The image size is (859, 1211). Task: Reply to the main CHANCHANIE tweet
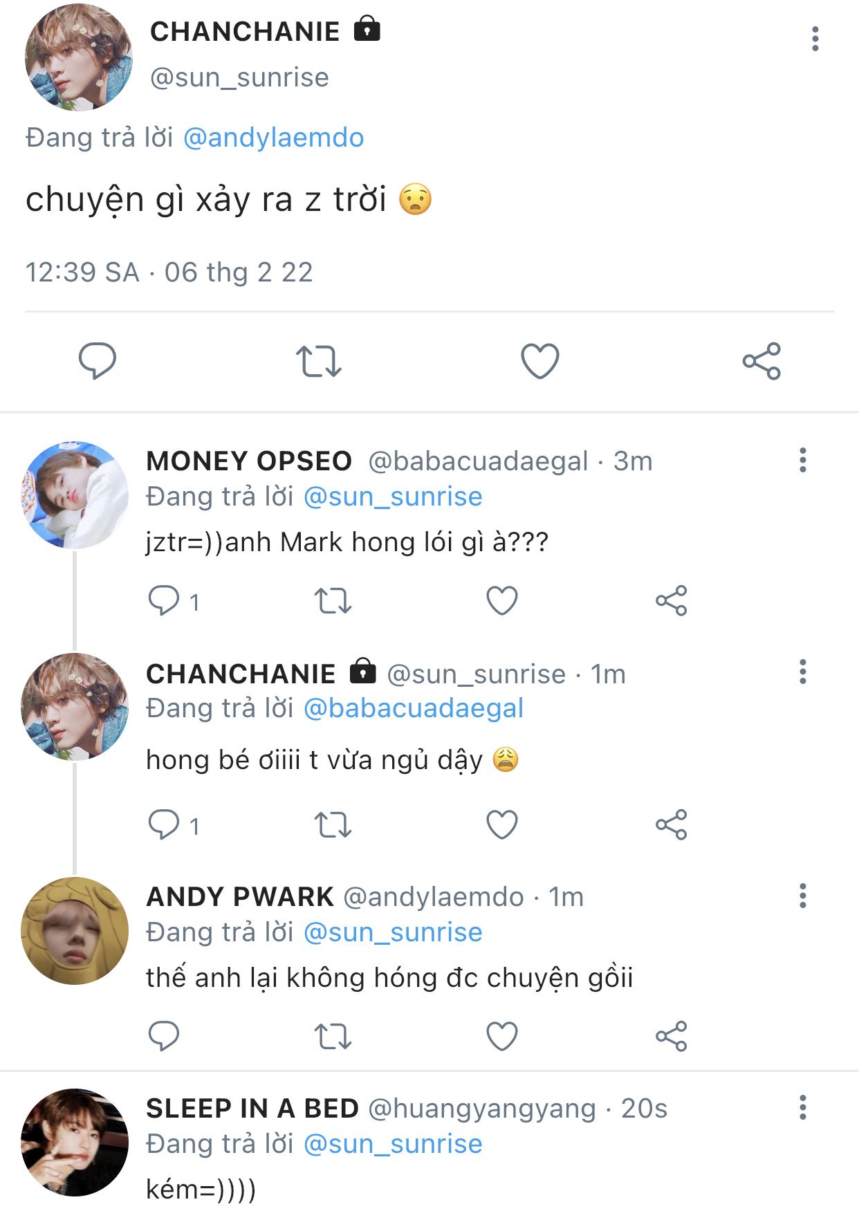(97, 360)
